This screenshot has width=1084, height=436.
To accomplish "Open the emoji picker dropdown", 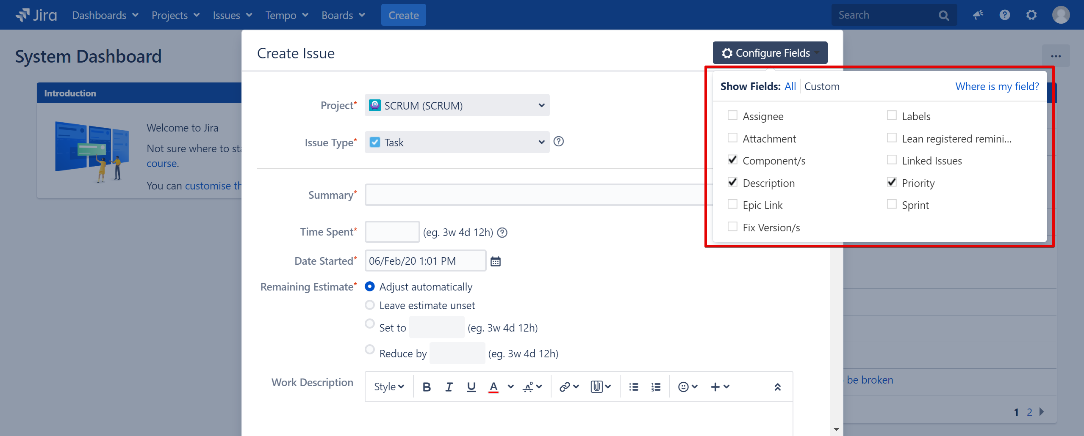I will 688,387.
